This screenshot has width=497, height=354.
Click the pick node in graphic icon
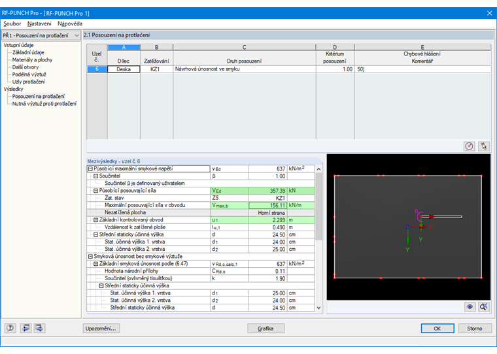click(484, 146)
